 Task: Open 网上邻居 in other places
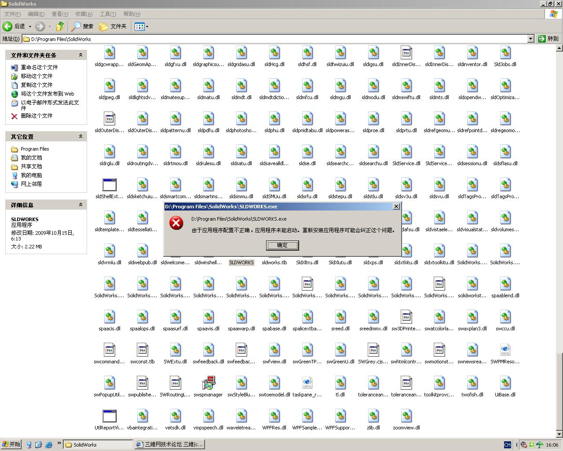[31, 184]
